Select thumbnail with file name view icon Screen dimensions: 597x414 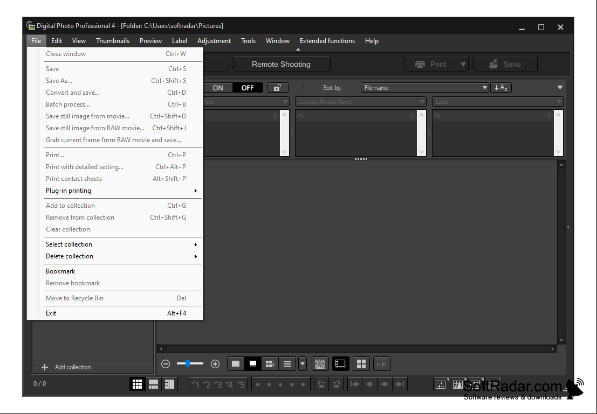coord(253,364)
